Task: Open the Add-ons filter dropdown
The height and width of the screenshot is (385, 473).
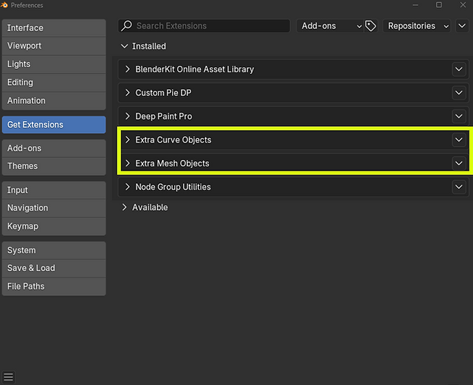Action: point(330,26)
